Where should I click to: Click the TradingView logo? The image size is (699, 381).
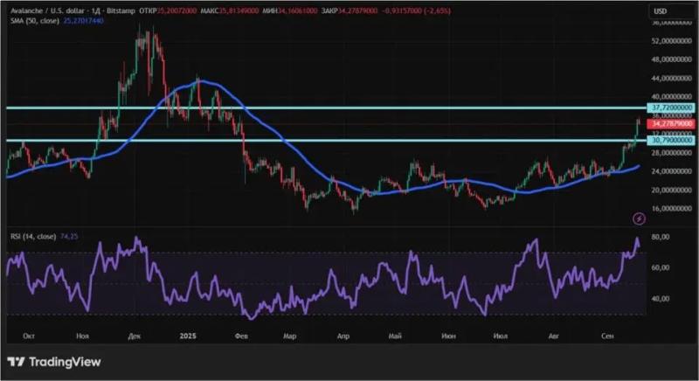(54, 362)
